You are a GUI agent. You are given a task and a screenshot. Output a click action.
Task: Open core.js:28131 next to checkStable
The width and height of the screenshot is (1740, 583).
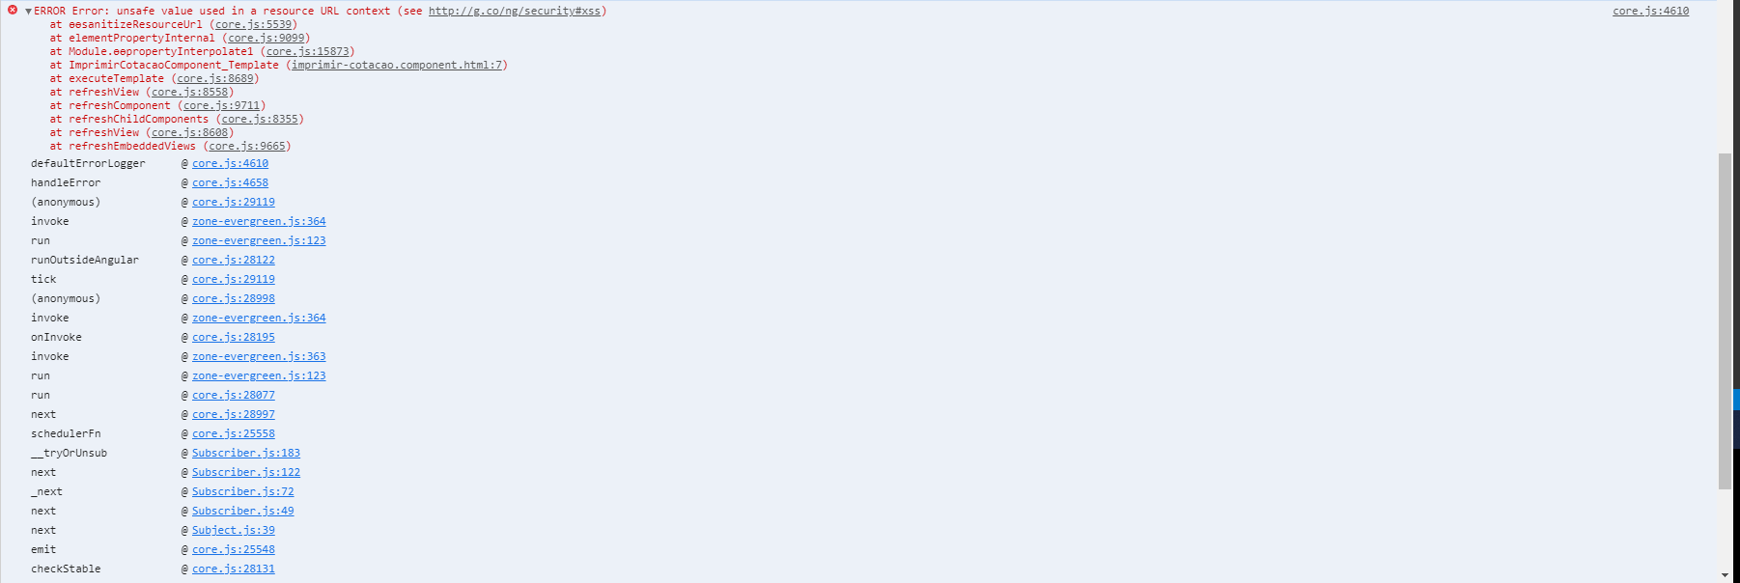[x=233, y=569]
